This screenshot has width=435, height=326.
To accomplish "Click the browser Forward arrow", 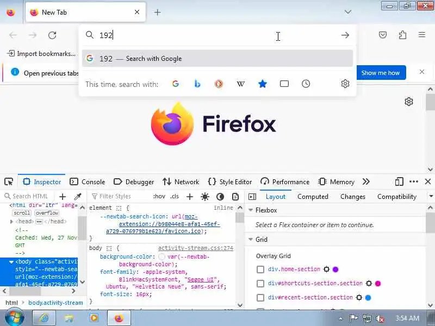I will tap(33, 35).
